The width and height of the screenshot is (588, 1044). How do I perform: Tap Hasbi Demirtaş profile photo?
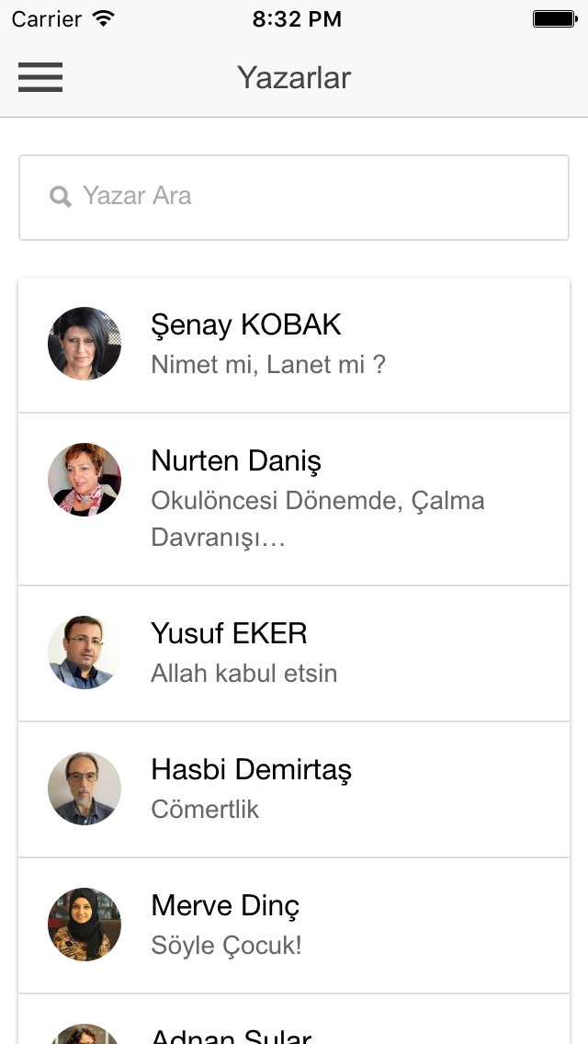85,789
